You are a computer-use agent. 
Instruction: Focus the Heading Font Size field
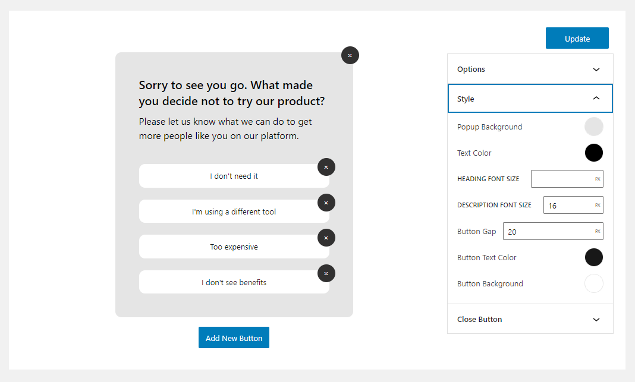[562, 179]
